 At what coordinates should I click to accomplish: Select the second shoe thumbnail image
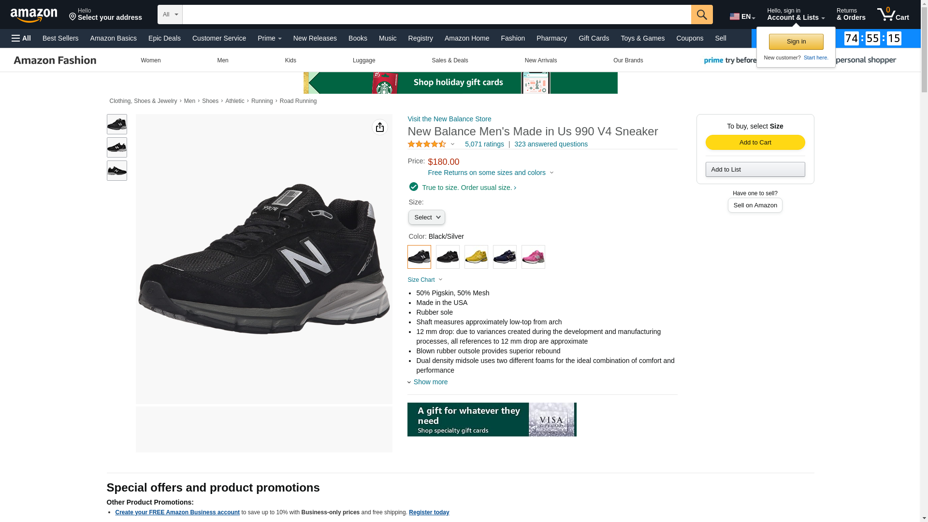click(116, 147)
